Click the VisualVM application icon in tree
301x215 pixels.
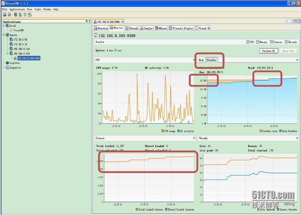(11, 30)
